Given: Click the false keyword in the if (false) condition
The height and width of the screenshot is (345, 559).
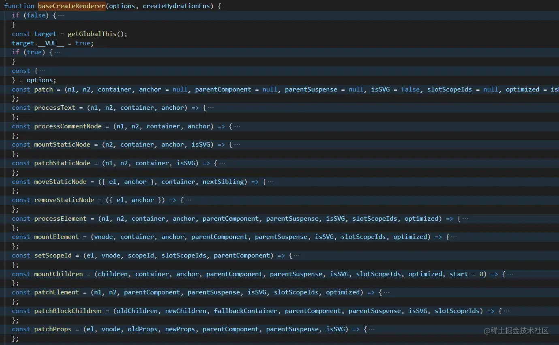Looking at the screenshot, I should 36,15.
